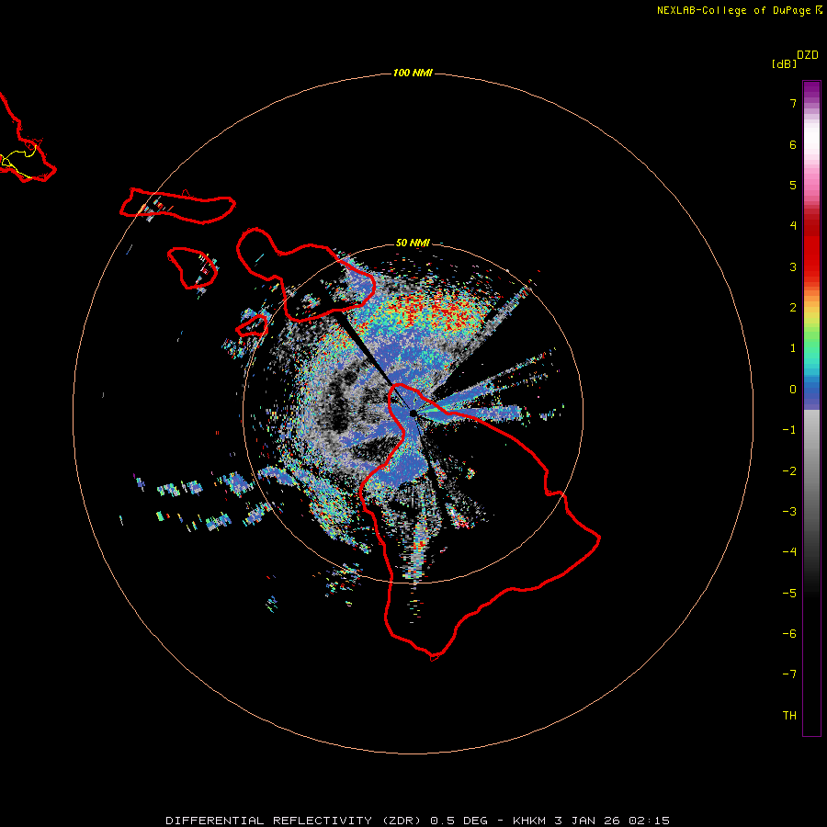Click the DZD legend title
The height and width of the screenshot is (827, 827).
[808, 55]
